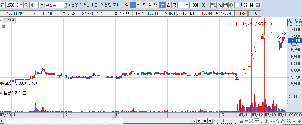
Task: Select the 틱 tick chart tab
Action: pyautogui.click(x=174, y=5)
